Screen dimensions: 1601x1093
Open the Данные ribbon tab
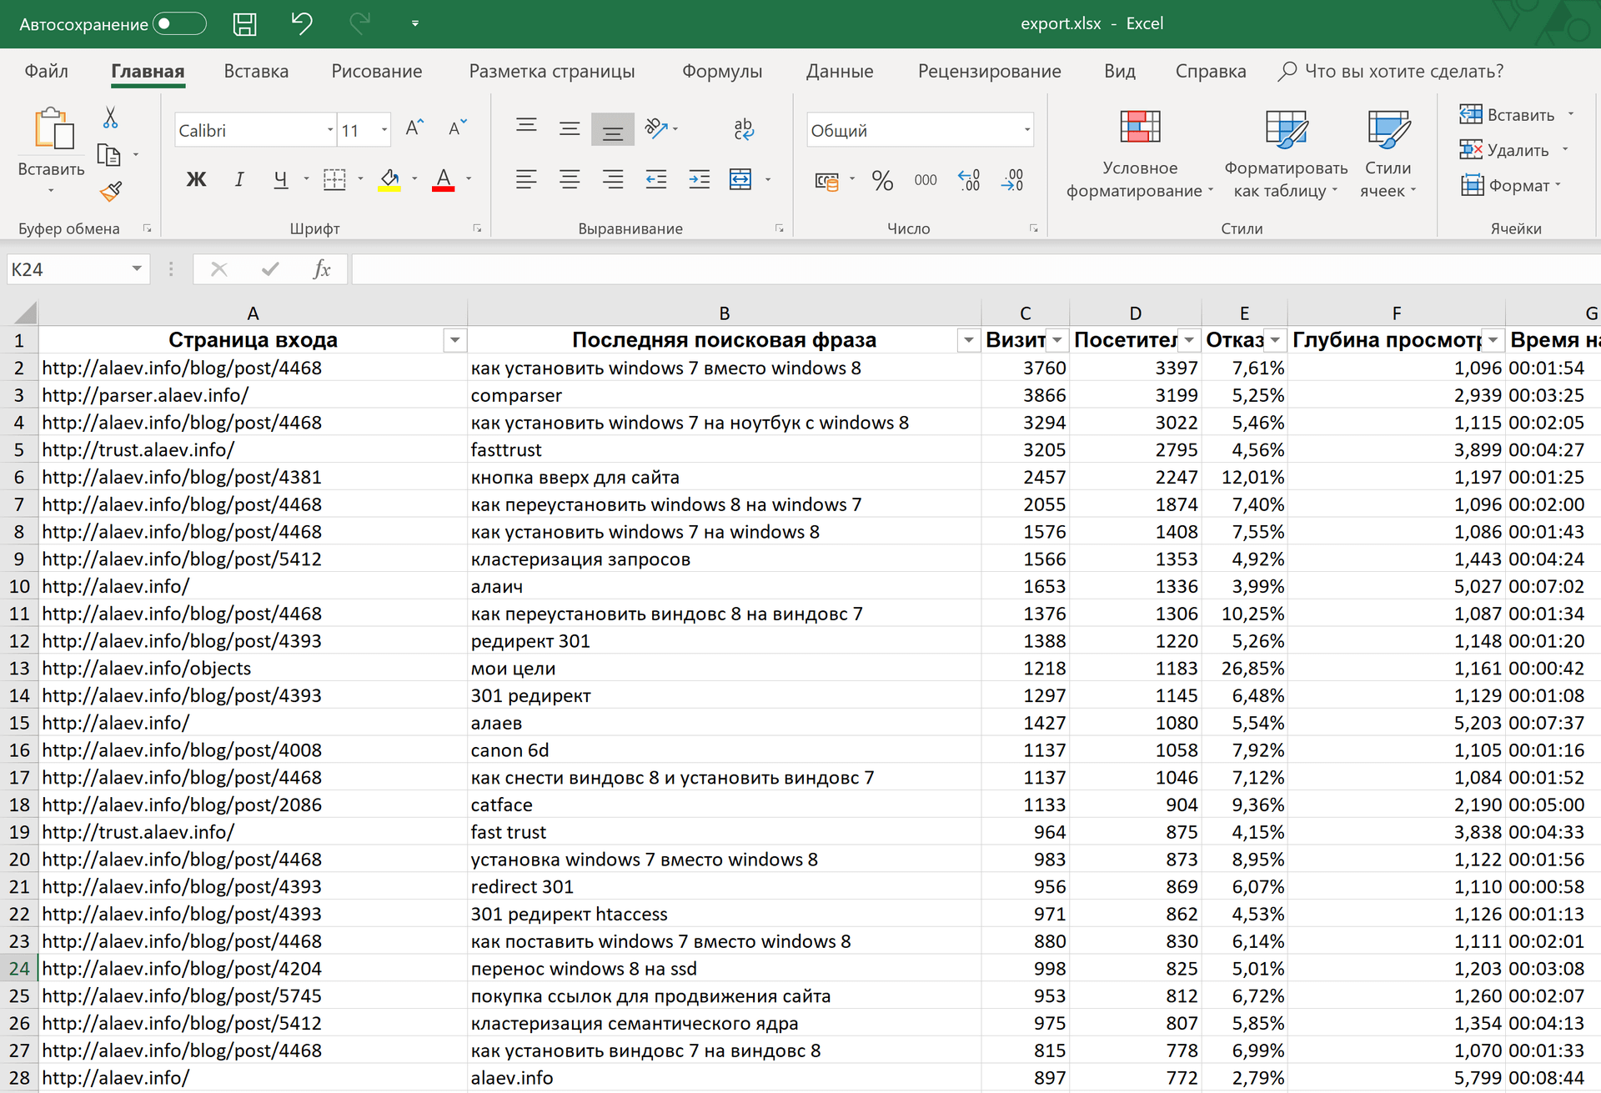(840, 71)
